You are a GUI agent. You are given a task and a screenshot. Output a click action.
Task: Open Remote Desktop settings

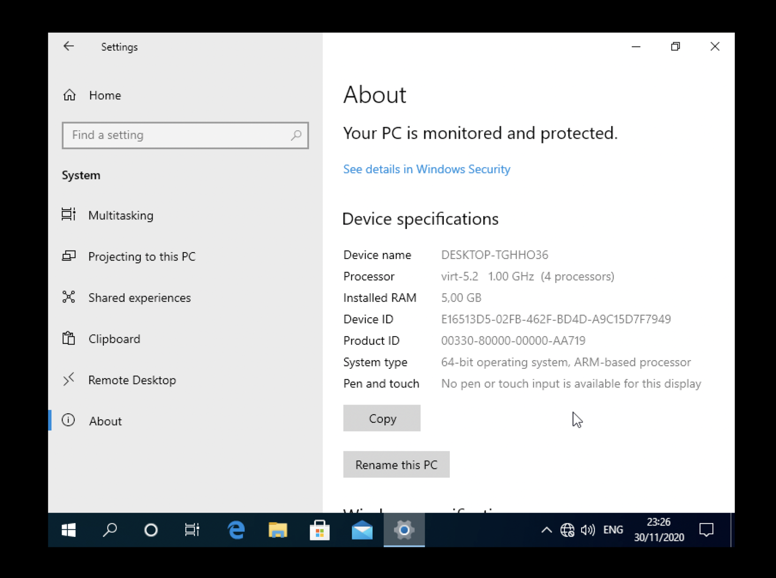point(132,380)
